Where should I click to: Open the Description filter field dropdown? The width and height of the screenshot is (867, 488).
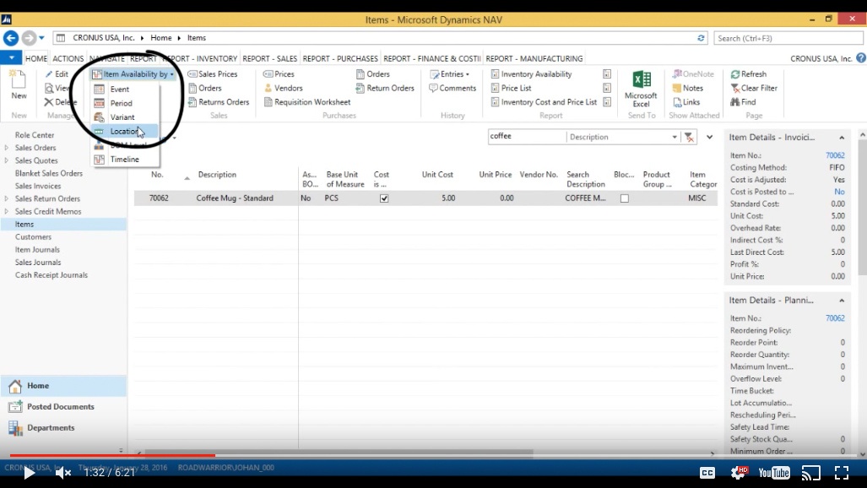click(x=674, y=137)
